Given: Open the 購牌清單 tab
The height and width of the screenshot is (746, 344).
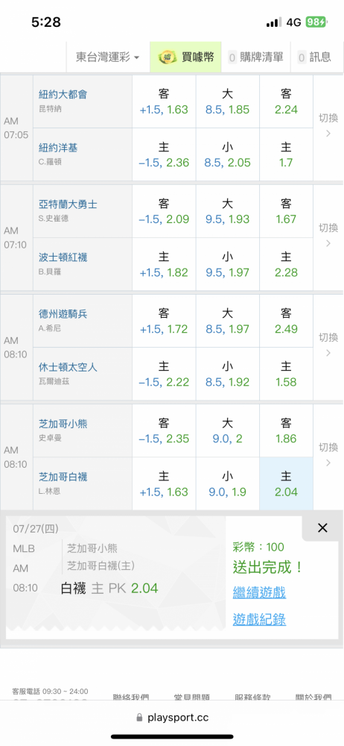Looking at the screenshot, I should [255, 57].
